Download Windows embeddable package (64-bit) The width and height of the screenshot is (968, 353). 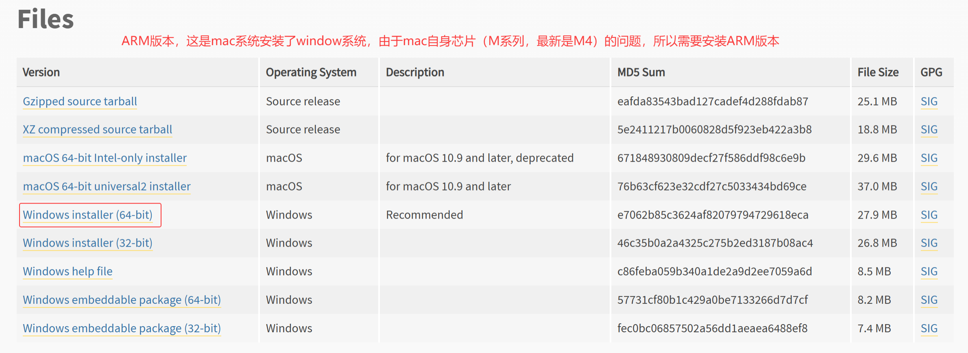121,300
